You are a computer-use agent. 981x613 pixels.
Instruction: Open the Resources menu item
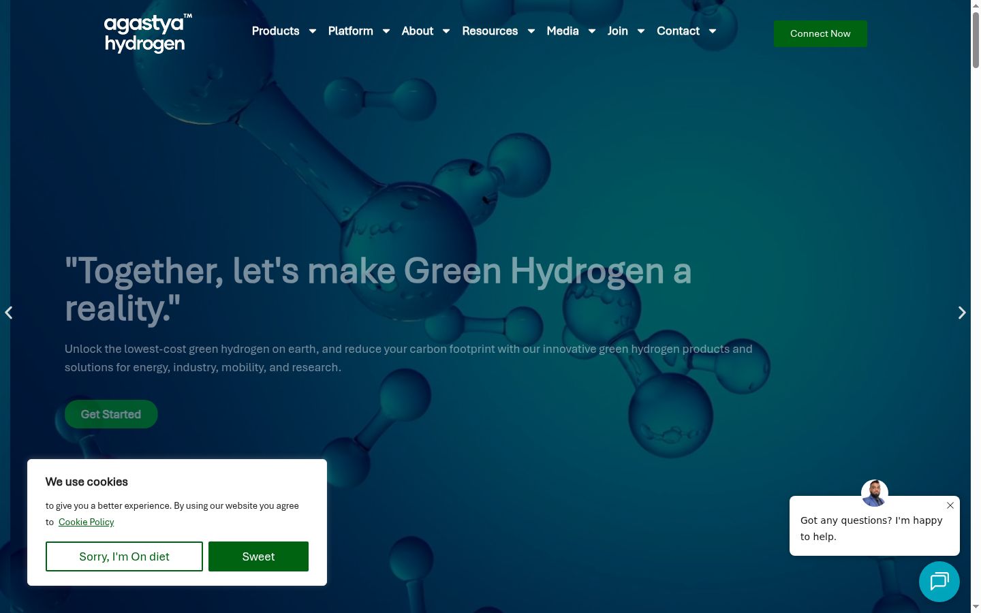click(490, 31)
